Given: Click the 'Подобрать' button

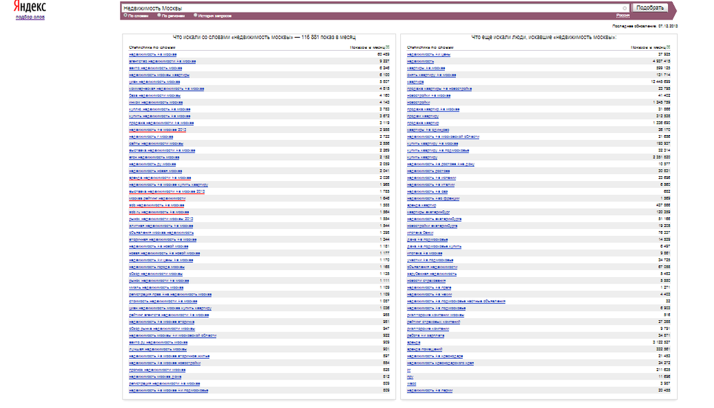Looking at the screenshot, I should [x=650, y=8].
